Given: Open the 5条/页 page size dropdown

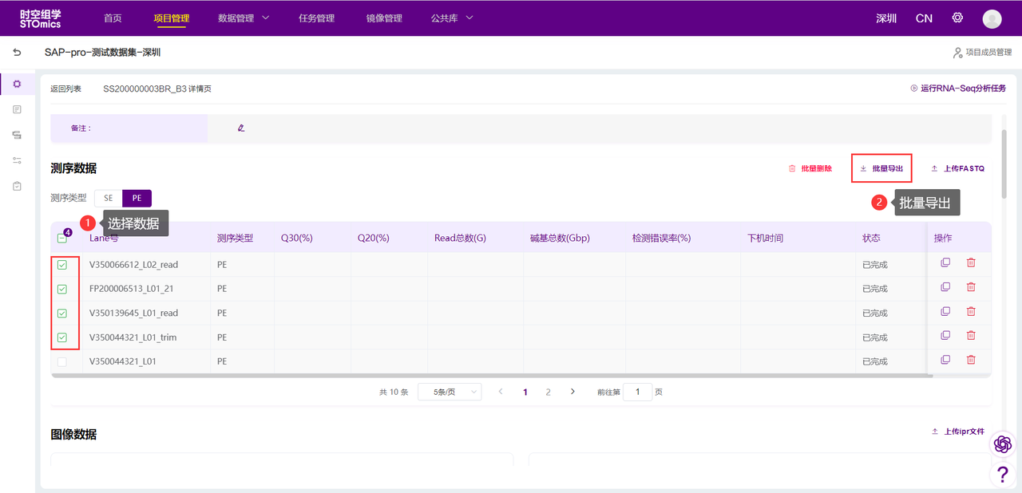Looking at the screenshot, I should 450,392.
